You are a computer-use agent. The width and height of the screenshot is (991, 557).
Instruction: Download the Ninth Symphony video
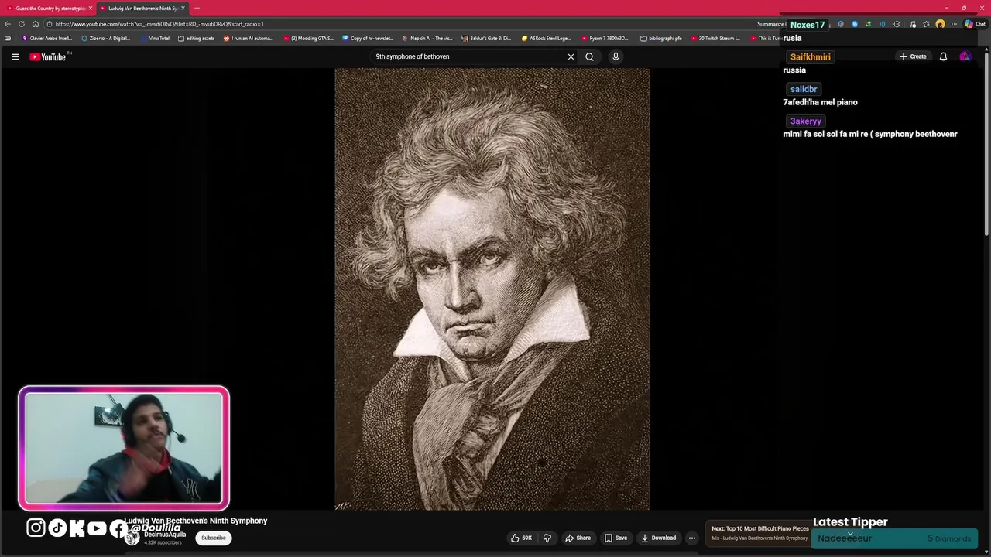point(659,538)
